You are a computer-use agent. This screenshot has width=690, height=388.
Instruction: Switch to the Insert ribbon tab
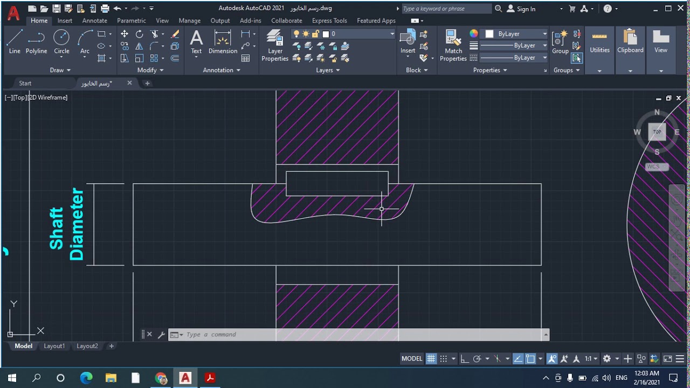[x=65, y=20]
